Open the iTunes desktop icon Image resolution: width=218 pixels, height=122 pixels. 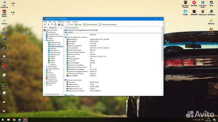point(4,94)
